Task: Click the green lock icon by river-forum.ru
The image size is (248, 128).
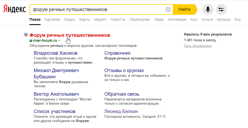Action: tap(31, 40)
